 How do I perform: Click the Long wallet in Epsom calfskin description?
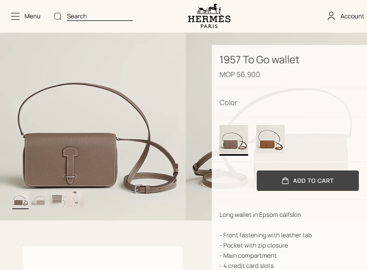[x=260, y=215]
